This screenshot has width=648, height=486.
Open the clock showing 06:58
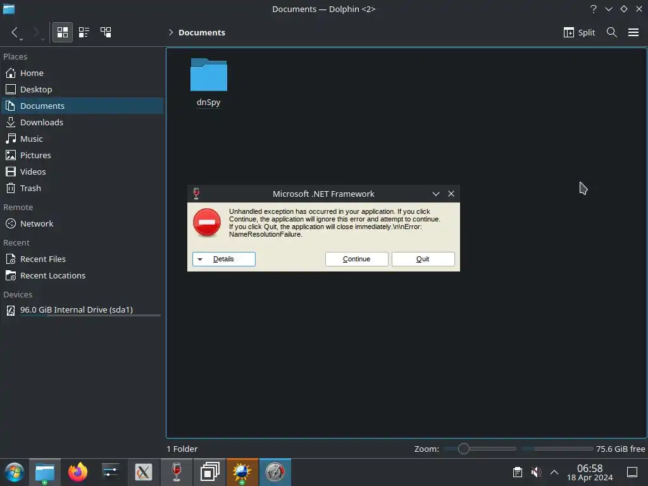tap(590, 472)
